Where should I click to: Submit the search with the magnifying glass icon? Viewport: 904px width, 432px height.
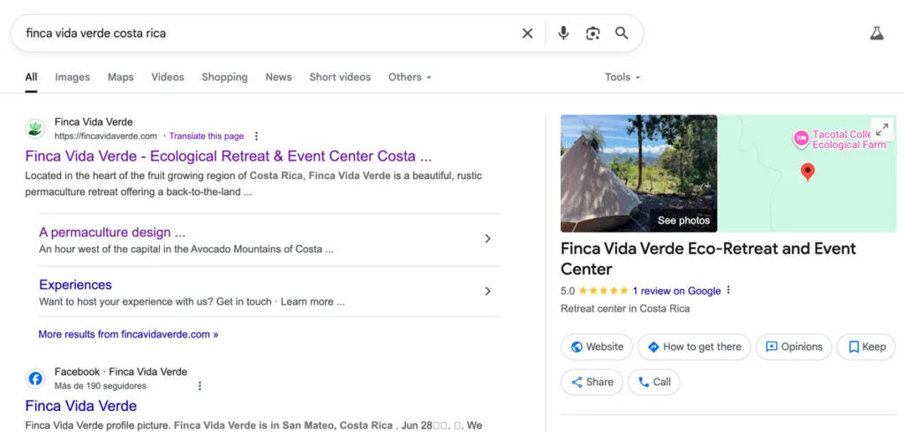coord(621,34)
